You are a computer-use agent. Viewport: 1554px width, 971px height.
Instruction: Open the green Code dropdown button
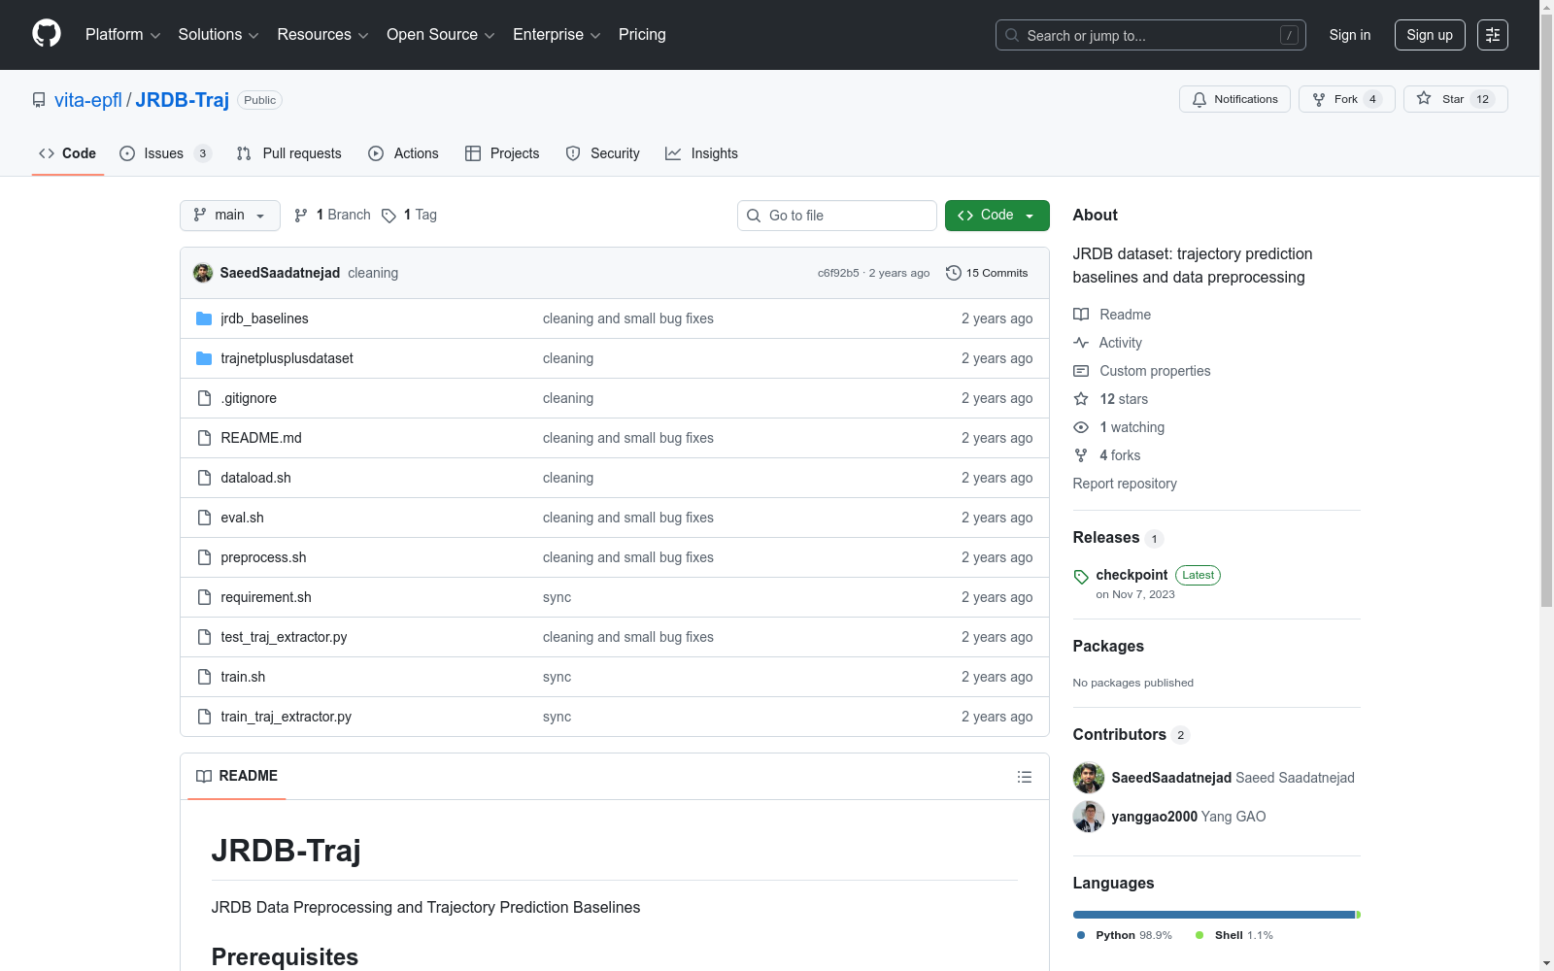tap(997, 216)
